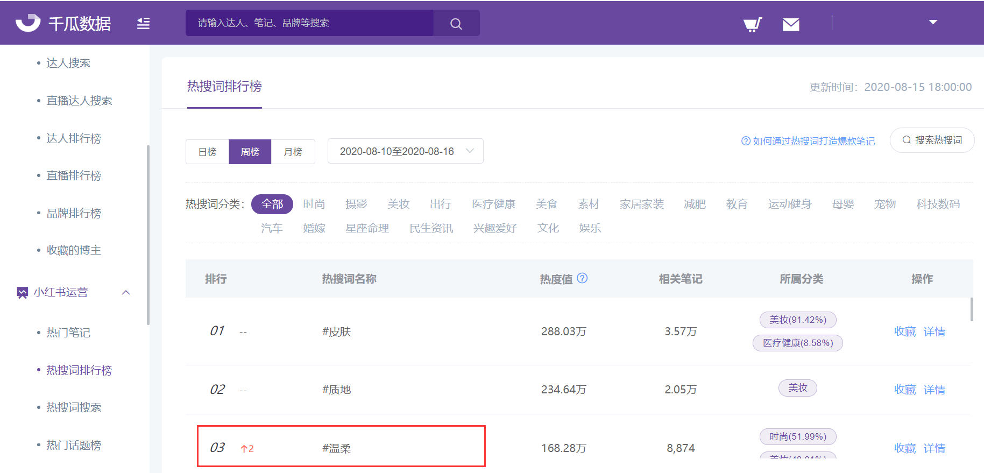Switch ranking to 月榜
This screenshot has height=473, width=984.
pos(293,152)
